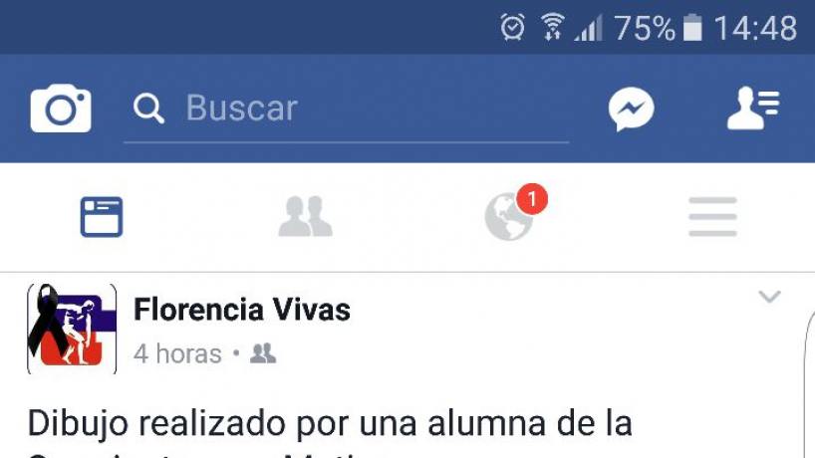Focus the Buscar search field

point(346,109)
